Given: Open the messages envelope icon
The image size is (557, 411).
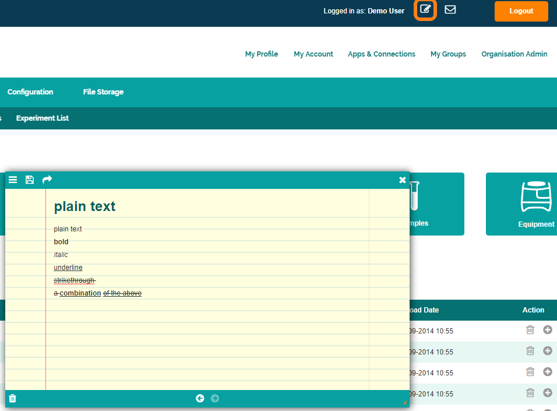Looking at the screenshot, I should coord(450,10).
